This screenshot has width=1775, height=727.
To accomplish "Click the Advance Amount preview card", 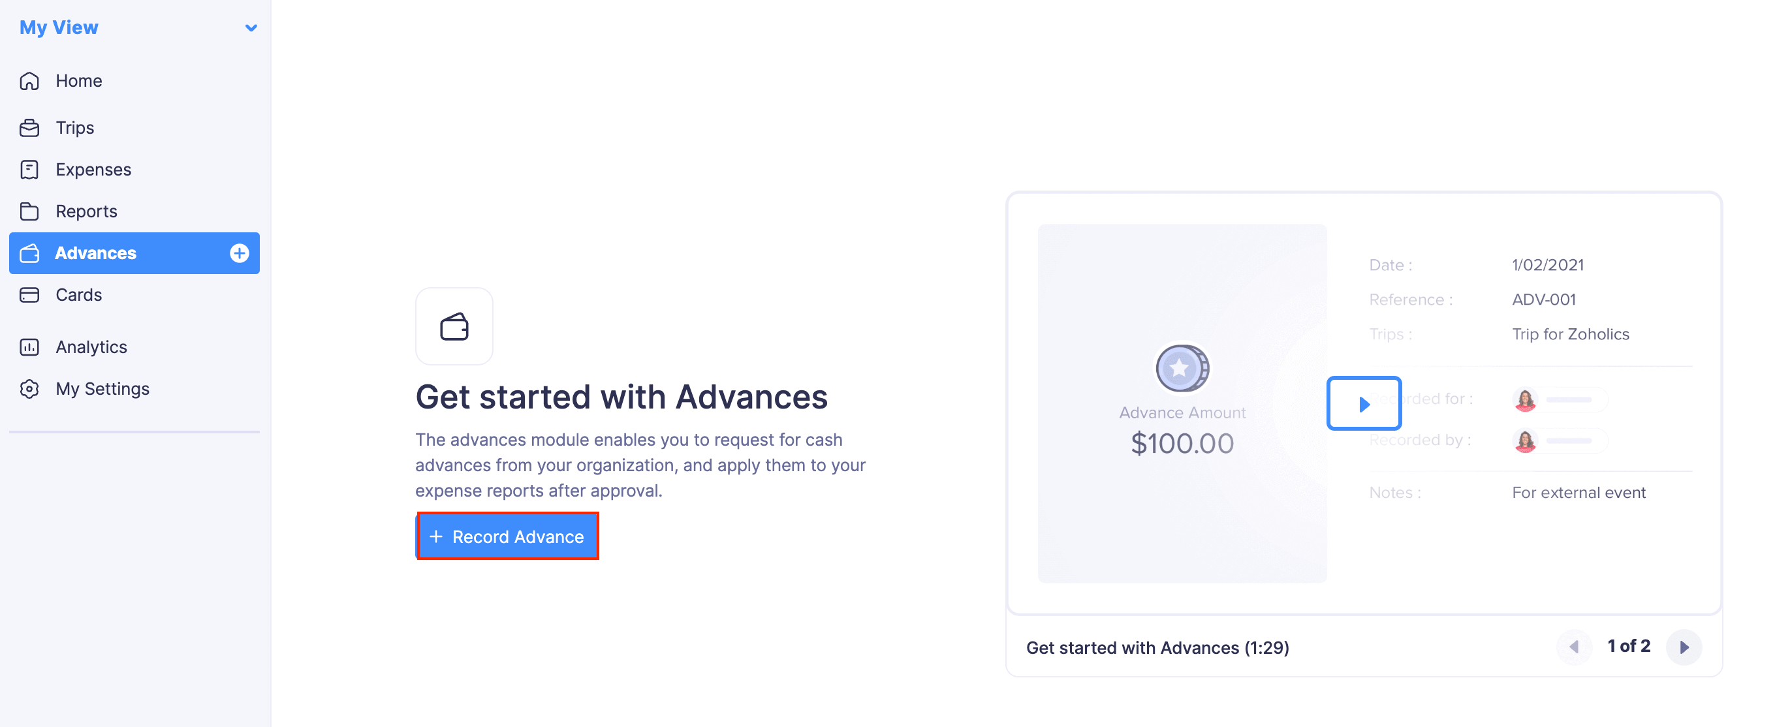I will 1182,403.
